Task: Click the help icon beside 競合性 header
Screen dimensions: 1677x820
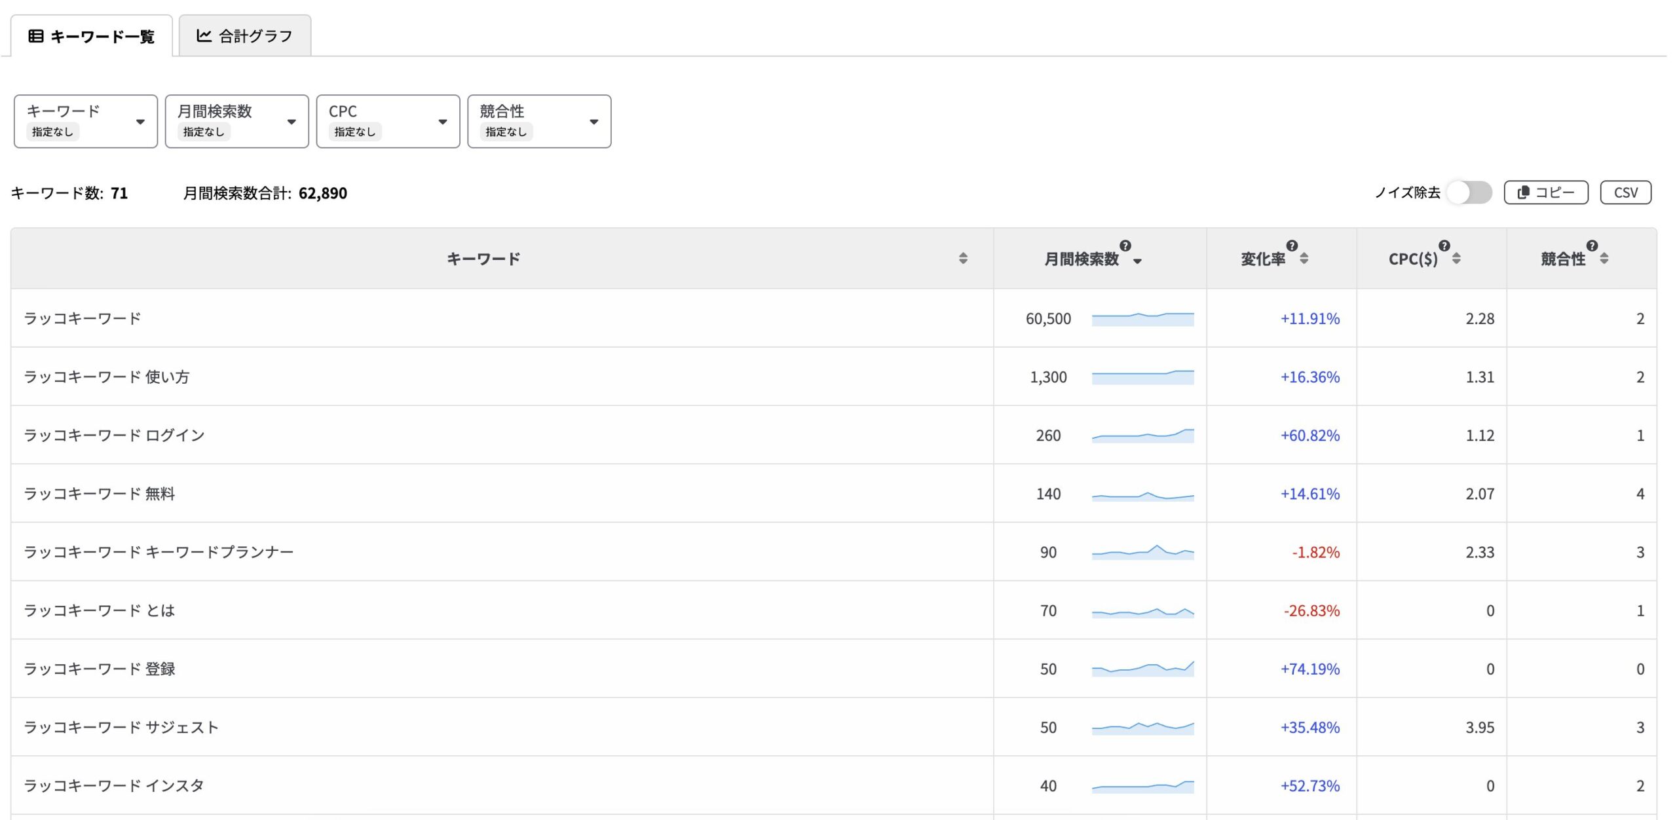Action: coord(1592,246)
